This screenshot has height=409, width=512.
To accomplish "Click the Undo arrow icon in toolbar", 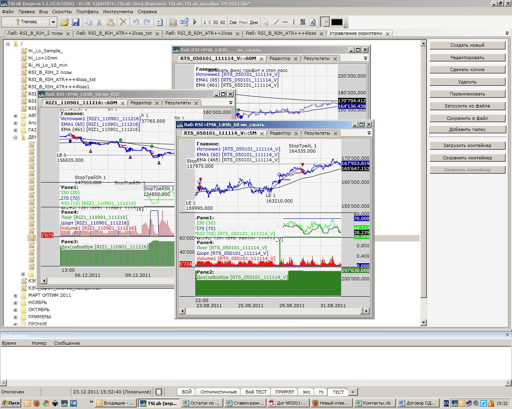I will pos(136,22).
